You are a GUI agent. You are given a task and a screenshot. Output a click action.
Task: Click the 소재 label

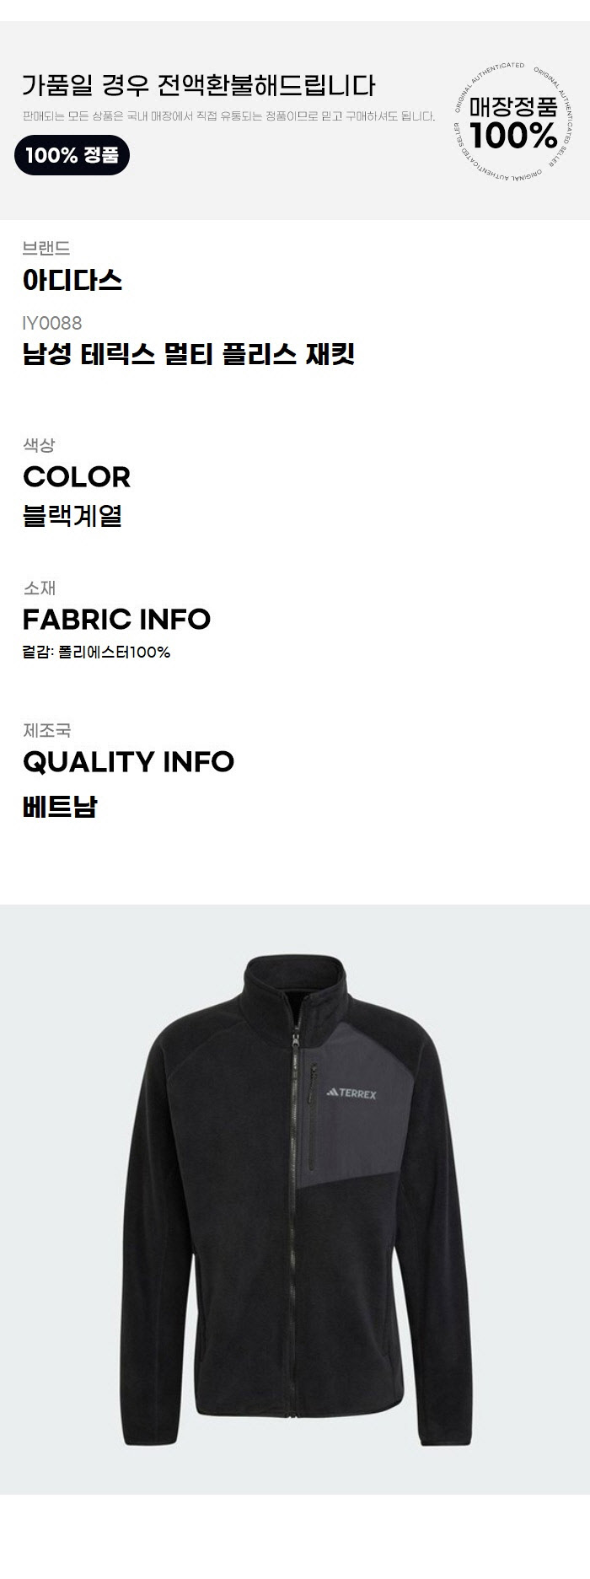(39, 588)
